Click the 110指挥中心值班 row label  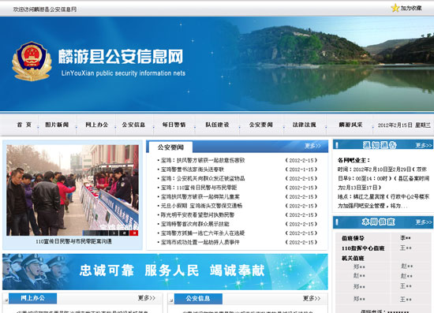pos(363,248)
